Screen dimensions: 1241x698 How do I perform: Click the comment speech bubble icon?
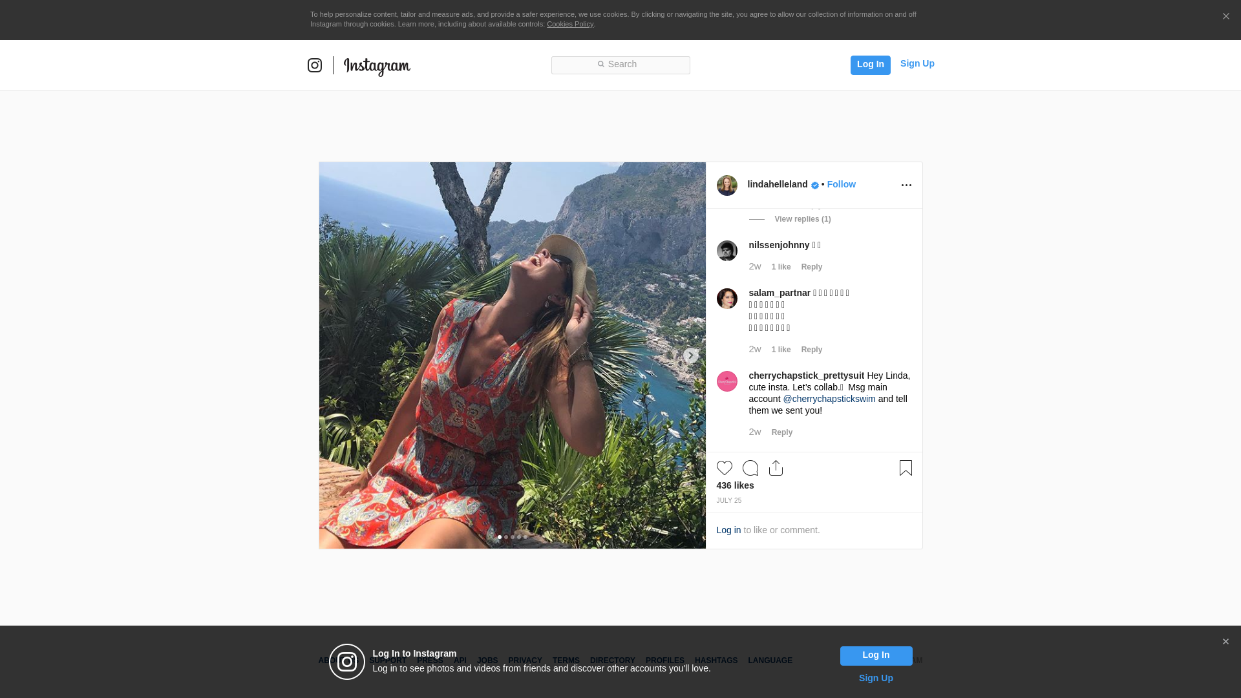(x=750, y=468)
